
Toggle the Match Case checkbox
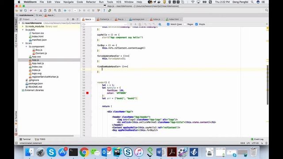(168, 24)
